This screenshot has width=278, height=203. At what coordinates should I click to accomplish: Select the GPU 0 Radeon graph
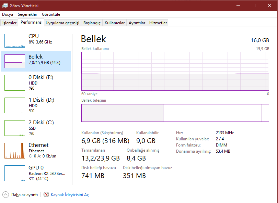15,173
